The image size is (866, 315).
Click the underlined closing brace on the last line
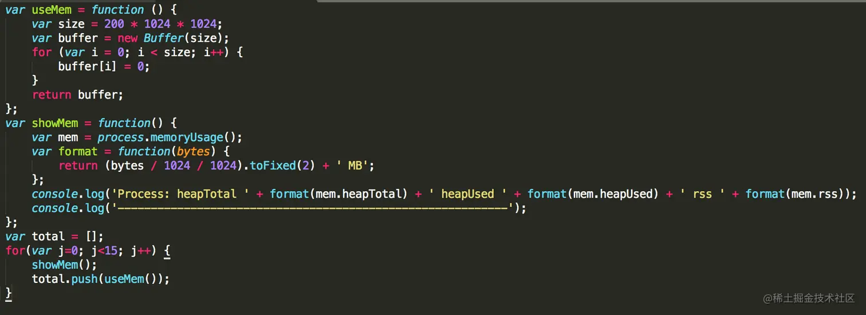coord(9,293)
